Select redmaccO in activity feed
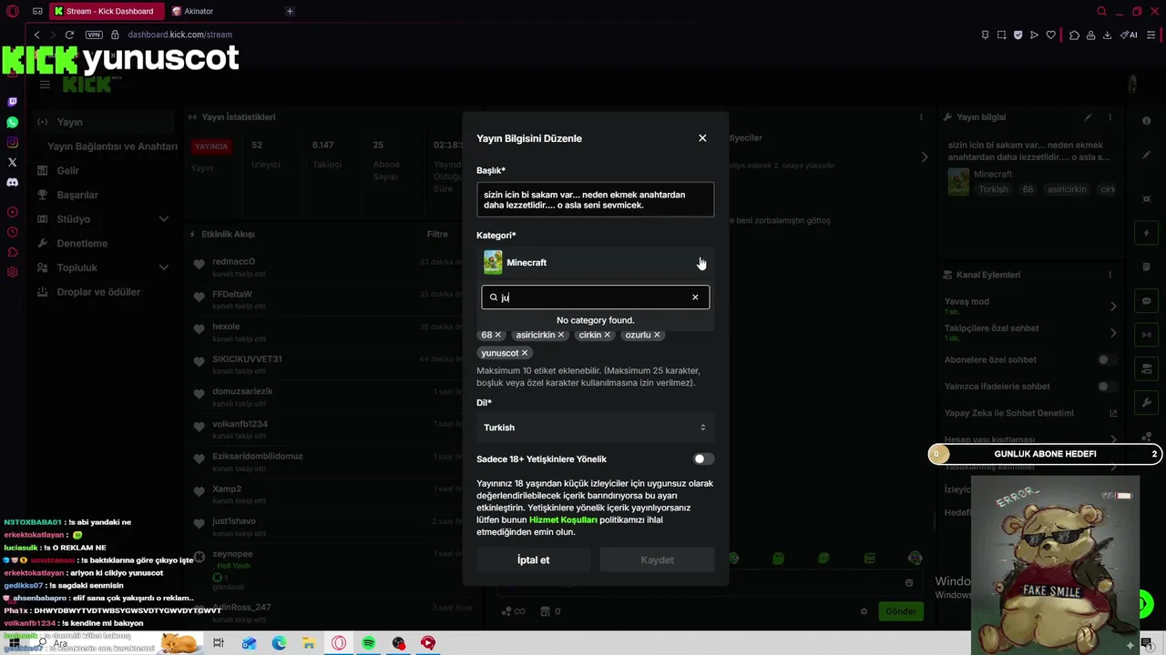This screenshot has width=1166, height=655. [234, 262]
